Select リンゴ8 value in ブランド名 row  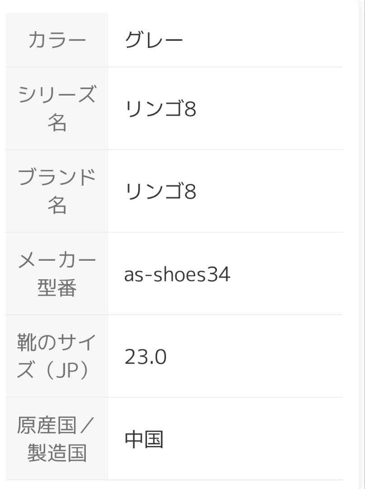160,192
